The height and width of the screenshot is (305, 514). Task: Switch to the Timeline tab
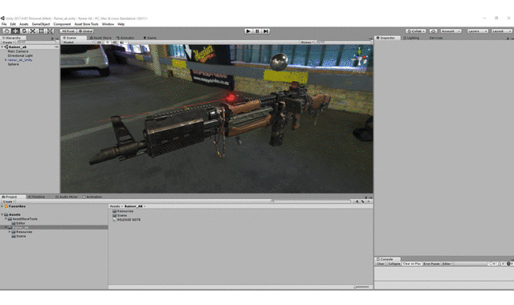coord(36,197)
